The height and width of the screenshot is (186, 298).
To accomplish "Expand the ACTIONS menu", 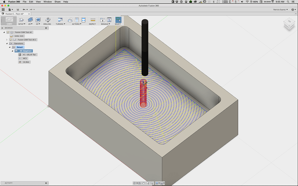I will tap(77, 24).
